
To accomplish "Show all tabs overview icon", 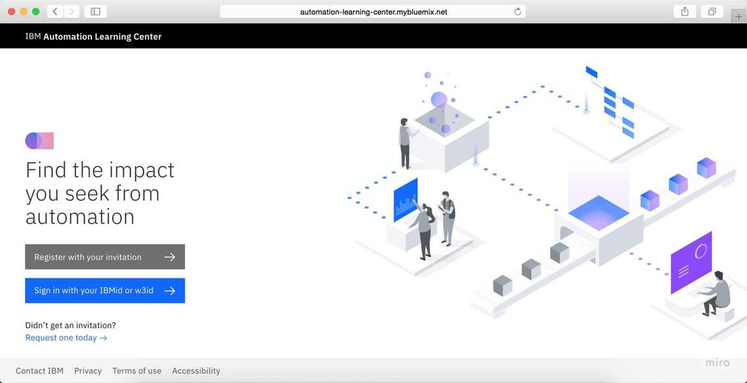I will (712, 11).
